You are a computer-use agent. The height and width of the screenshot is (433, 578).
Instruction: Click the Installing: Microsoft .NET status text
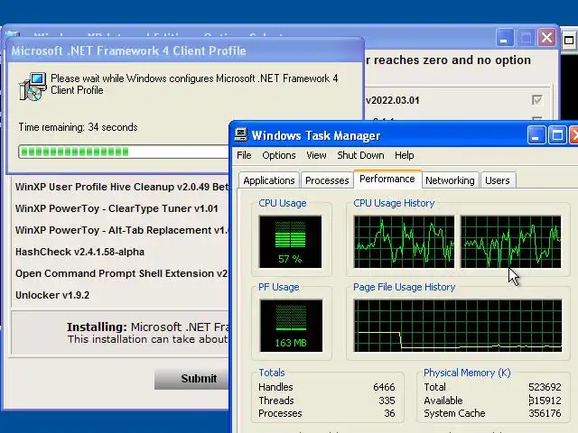147,327
